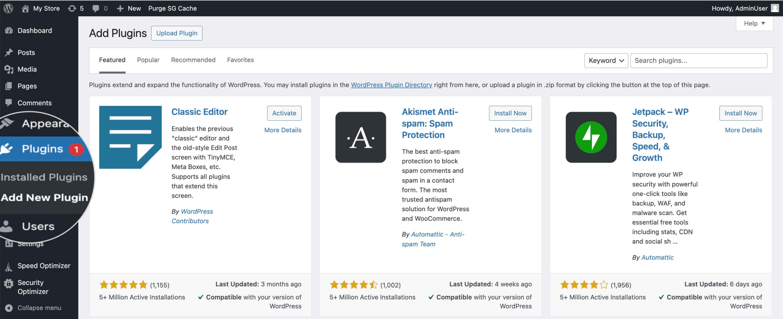Click the Akismet plugin logo
The width and height of the screenshot is (783, 319).
361,137
